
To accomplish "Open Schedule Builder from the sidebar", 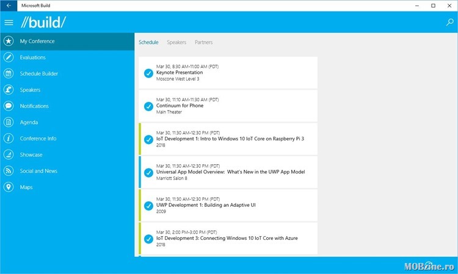I will 39,73.
